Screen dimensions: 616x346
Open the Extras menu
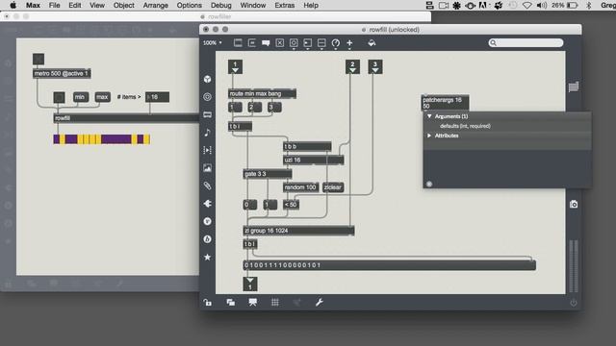pos(285,5)
